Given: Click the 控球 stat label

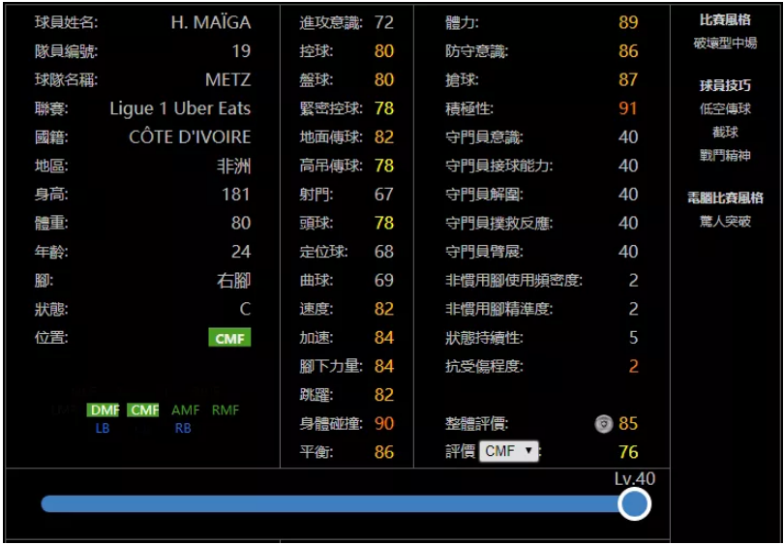Looking at the screenshot, I should coord(317,51).
